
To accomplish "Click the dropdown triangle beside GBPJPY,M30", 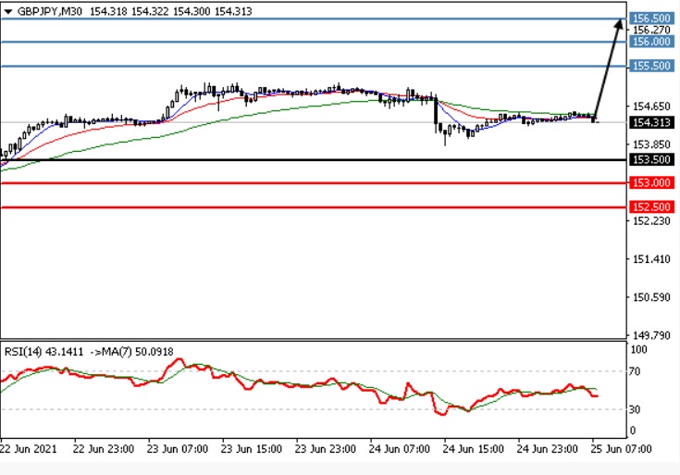I will (x=8, y=12).
